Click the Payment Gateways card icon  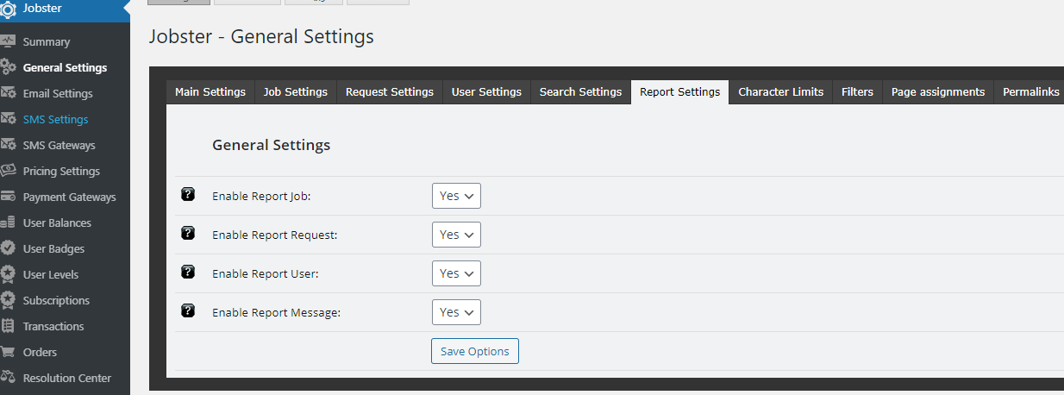click(8, 197)
